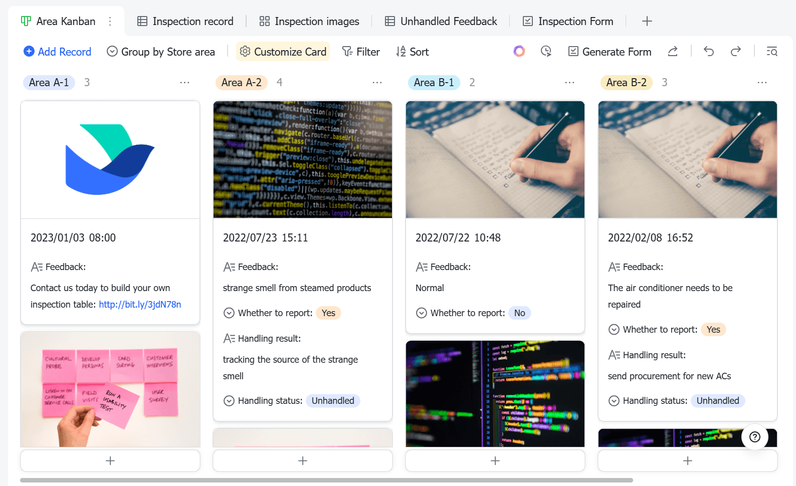This screenshot has height=486, width=796.
Task: Undo the last action
Action: pos(709,51)
